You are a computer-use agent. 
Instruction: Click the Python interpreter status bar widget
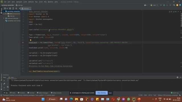168,95
